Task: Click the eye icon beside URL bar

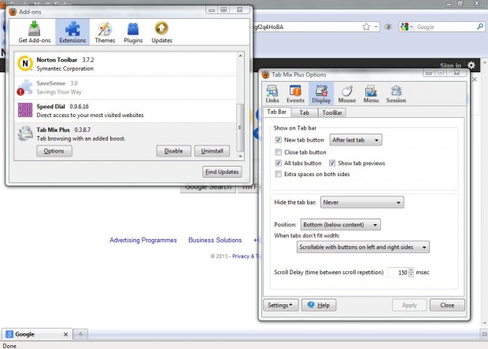Action: tap(388, 27)
